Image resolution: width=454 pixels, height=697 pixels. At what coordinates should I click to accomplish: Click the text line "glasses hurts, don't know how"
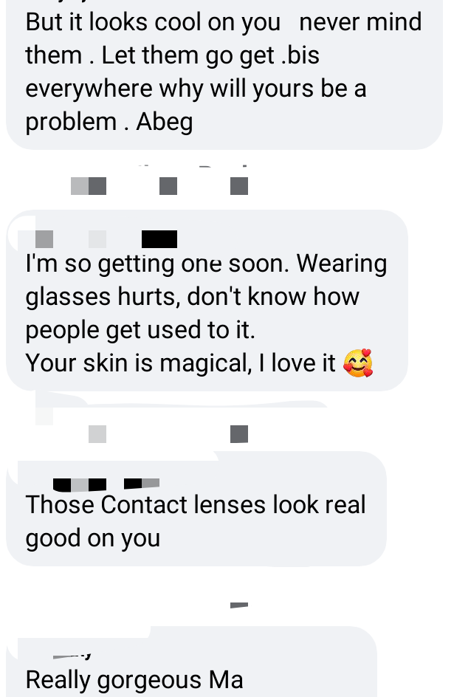pyautogui.click(x=192, y=297)
